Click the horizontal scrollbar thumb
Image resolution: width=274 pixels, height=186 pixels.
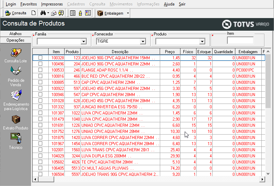[46, 179]
